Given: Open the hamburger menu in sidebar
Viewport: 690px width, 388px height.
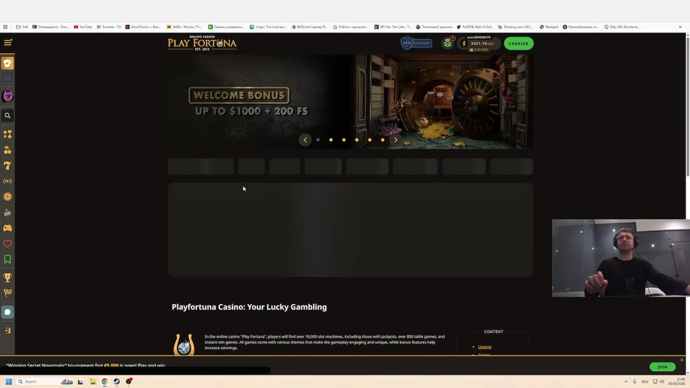Looking at the screenshot, I should (x=8, y=43).
